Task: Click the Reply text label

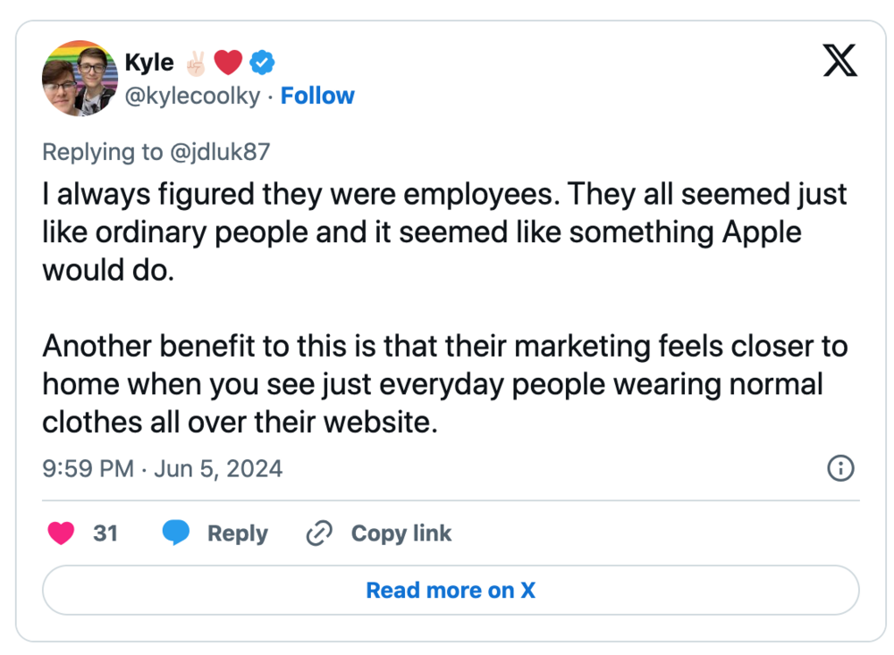Action: tap(237, 533)
